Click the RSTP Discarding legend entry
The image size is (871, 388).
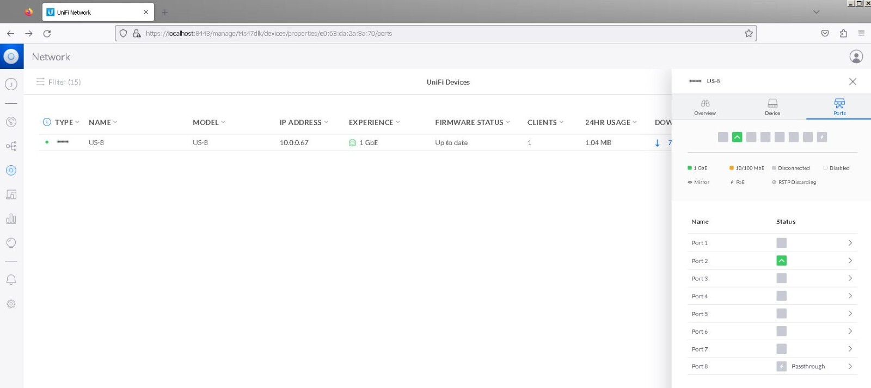point(794,183)
